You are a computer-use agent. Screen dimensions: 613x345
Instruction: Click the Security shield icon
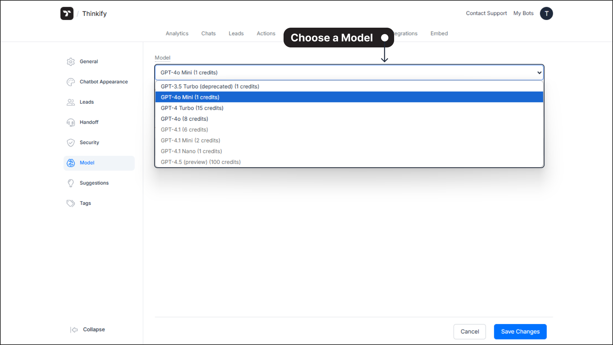click(71, 143)
